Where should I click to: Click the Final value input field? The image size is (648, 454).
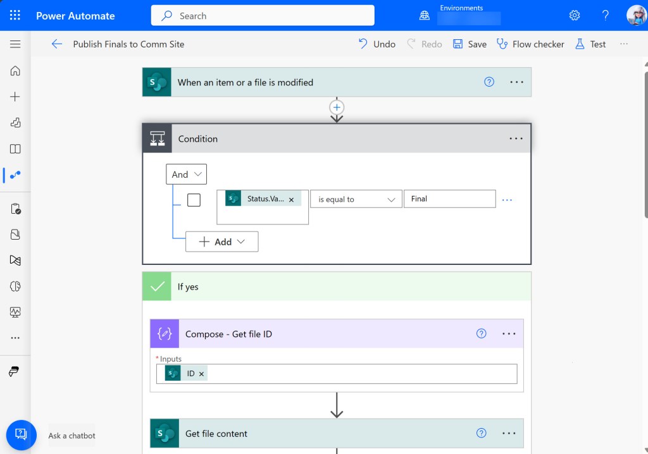pos(449,199)
